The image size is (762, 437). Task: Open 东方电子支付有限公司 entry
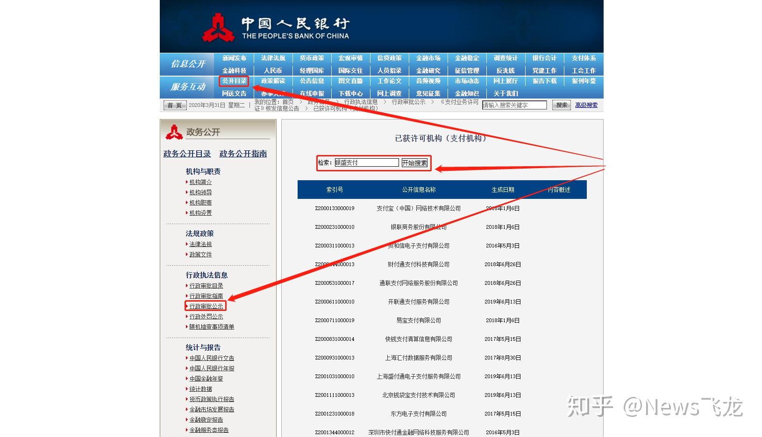point(419,414)
